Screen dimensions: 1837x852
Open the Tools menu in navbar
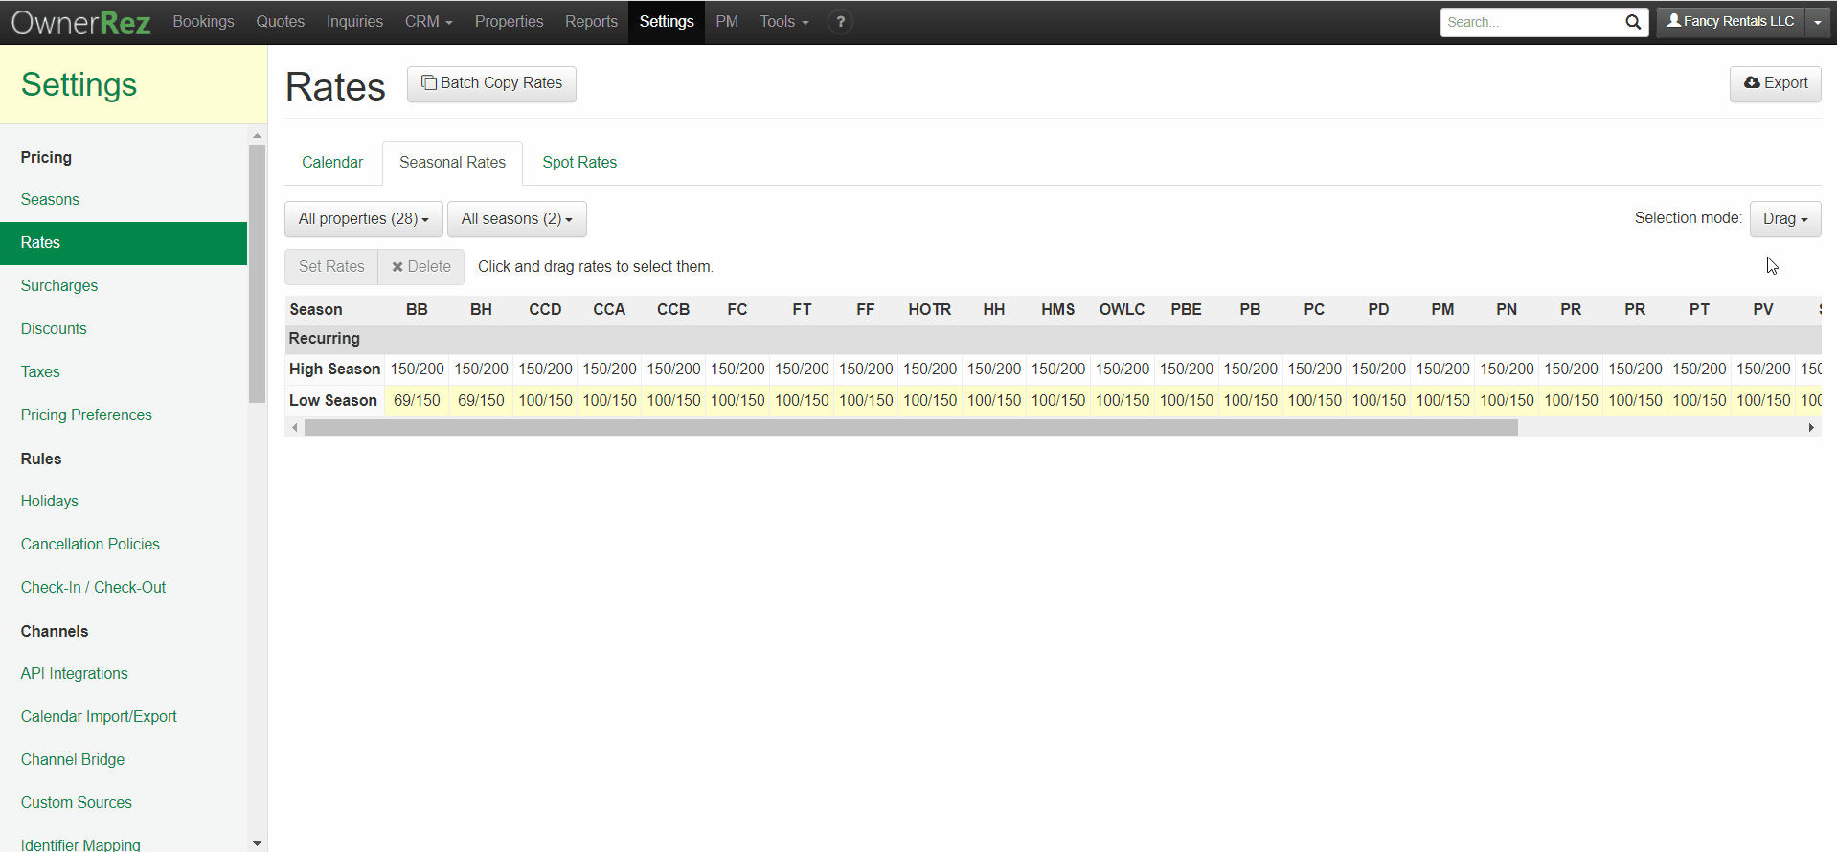point(783,22)
